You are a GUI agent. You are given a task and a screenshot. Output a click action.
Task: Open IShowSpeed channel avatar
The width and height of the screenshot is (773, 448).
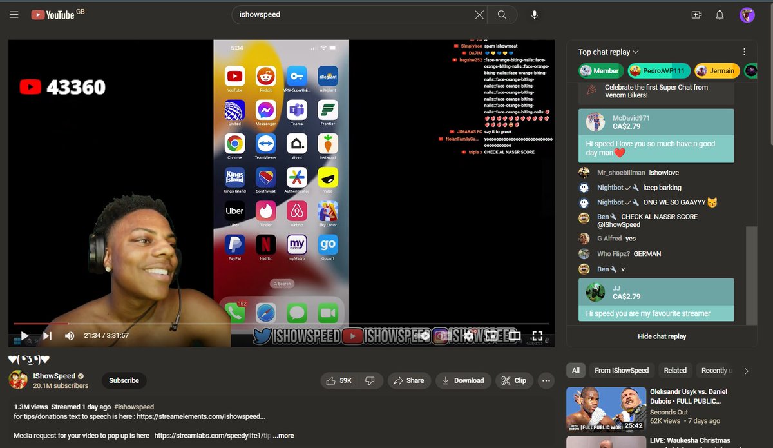(18, 380)
